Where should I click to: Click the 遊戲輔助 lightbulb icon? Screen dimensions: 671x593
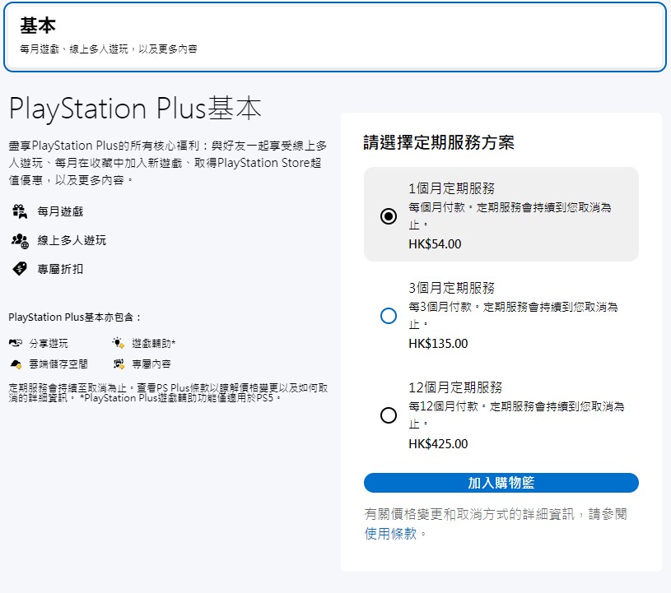pyautogui.click(x=118, y=343)
